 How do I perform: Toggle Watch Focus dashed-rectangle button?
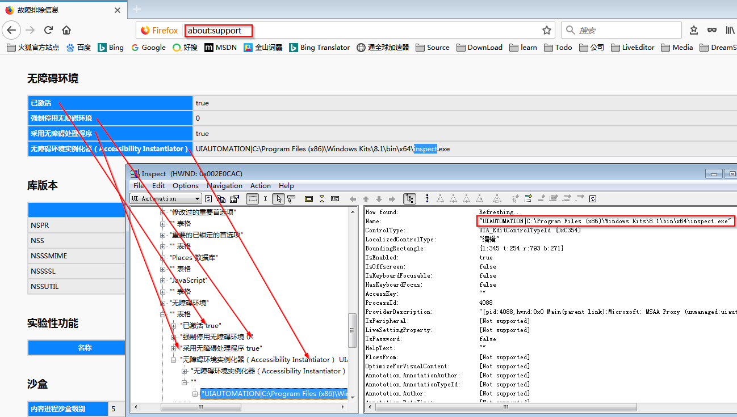[253, 199]
